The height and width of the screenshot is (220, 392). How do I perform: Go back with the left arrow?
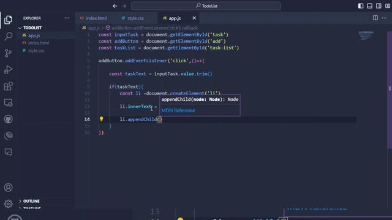[115, 6]
